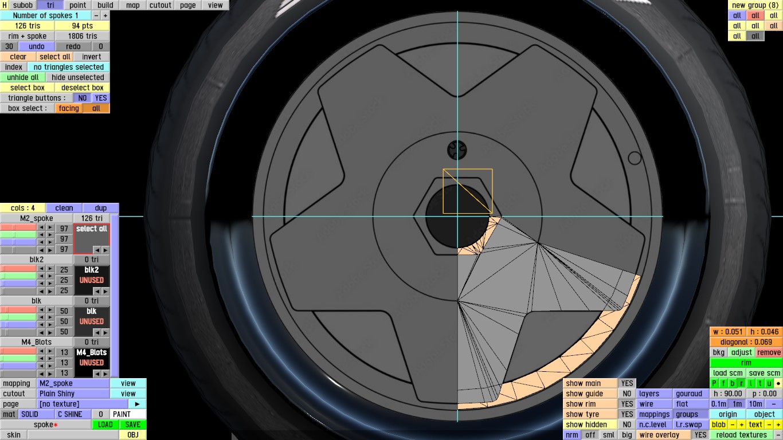Select the P perspective view button
The width and height of the screenshot is (783, 440).
pyautogui.click(x=714, y=383)
